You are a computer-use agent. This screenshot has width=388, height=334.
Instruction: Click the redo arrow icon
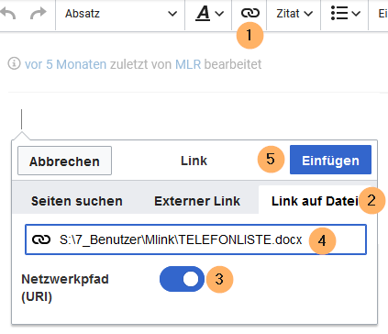(39, 13)
